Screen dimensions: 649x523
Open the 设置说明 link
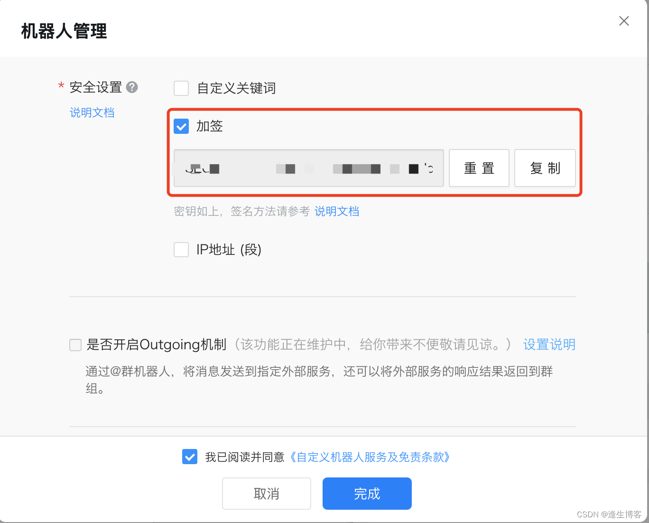(x=549, y=345)
